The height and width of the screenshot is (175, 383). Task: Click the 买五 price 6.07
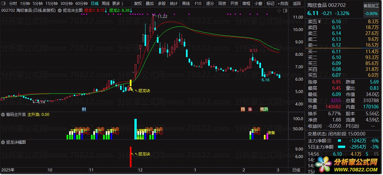coord(336,75)
